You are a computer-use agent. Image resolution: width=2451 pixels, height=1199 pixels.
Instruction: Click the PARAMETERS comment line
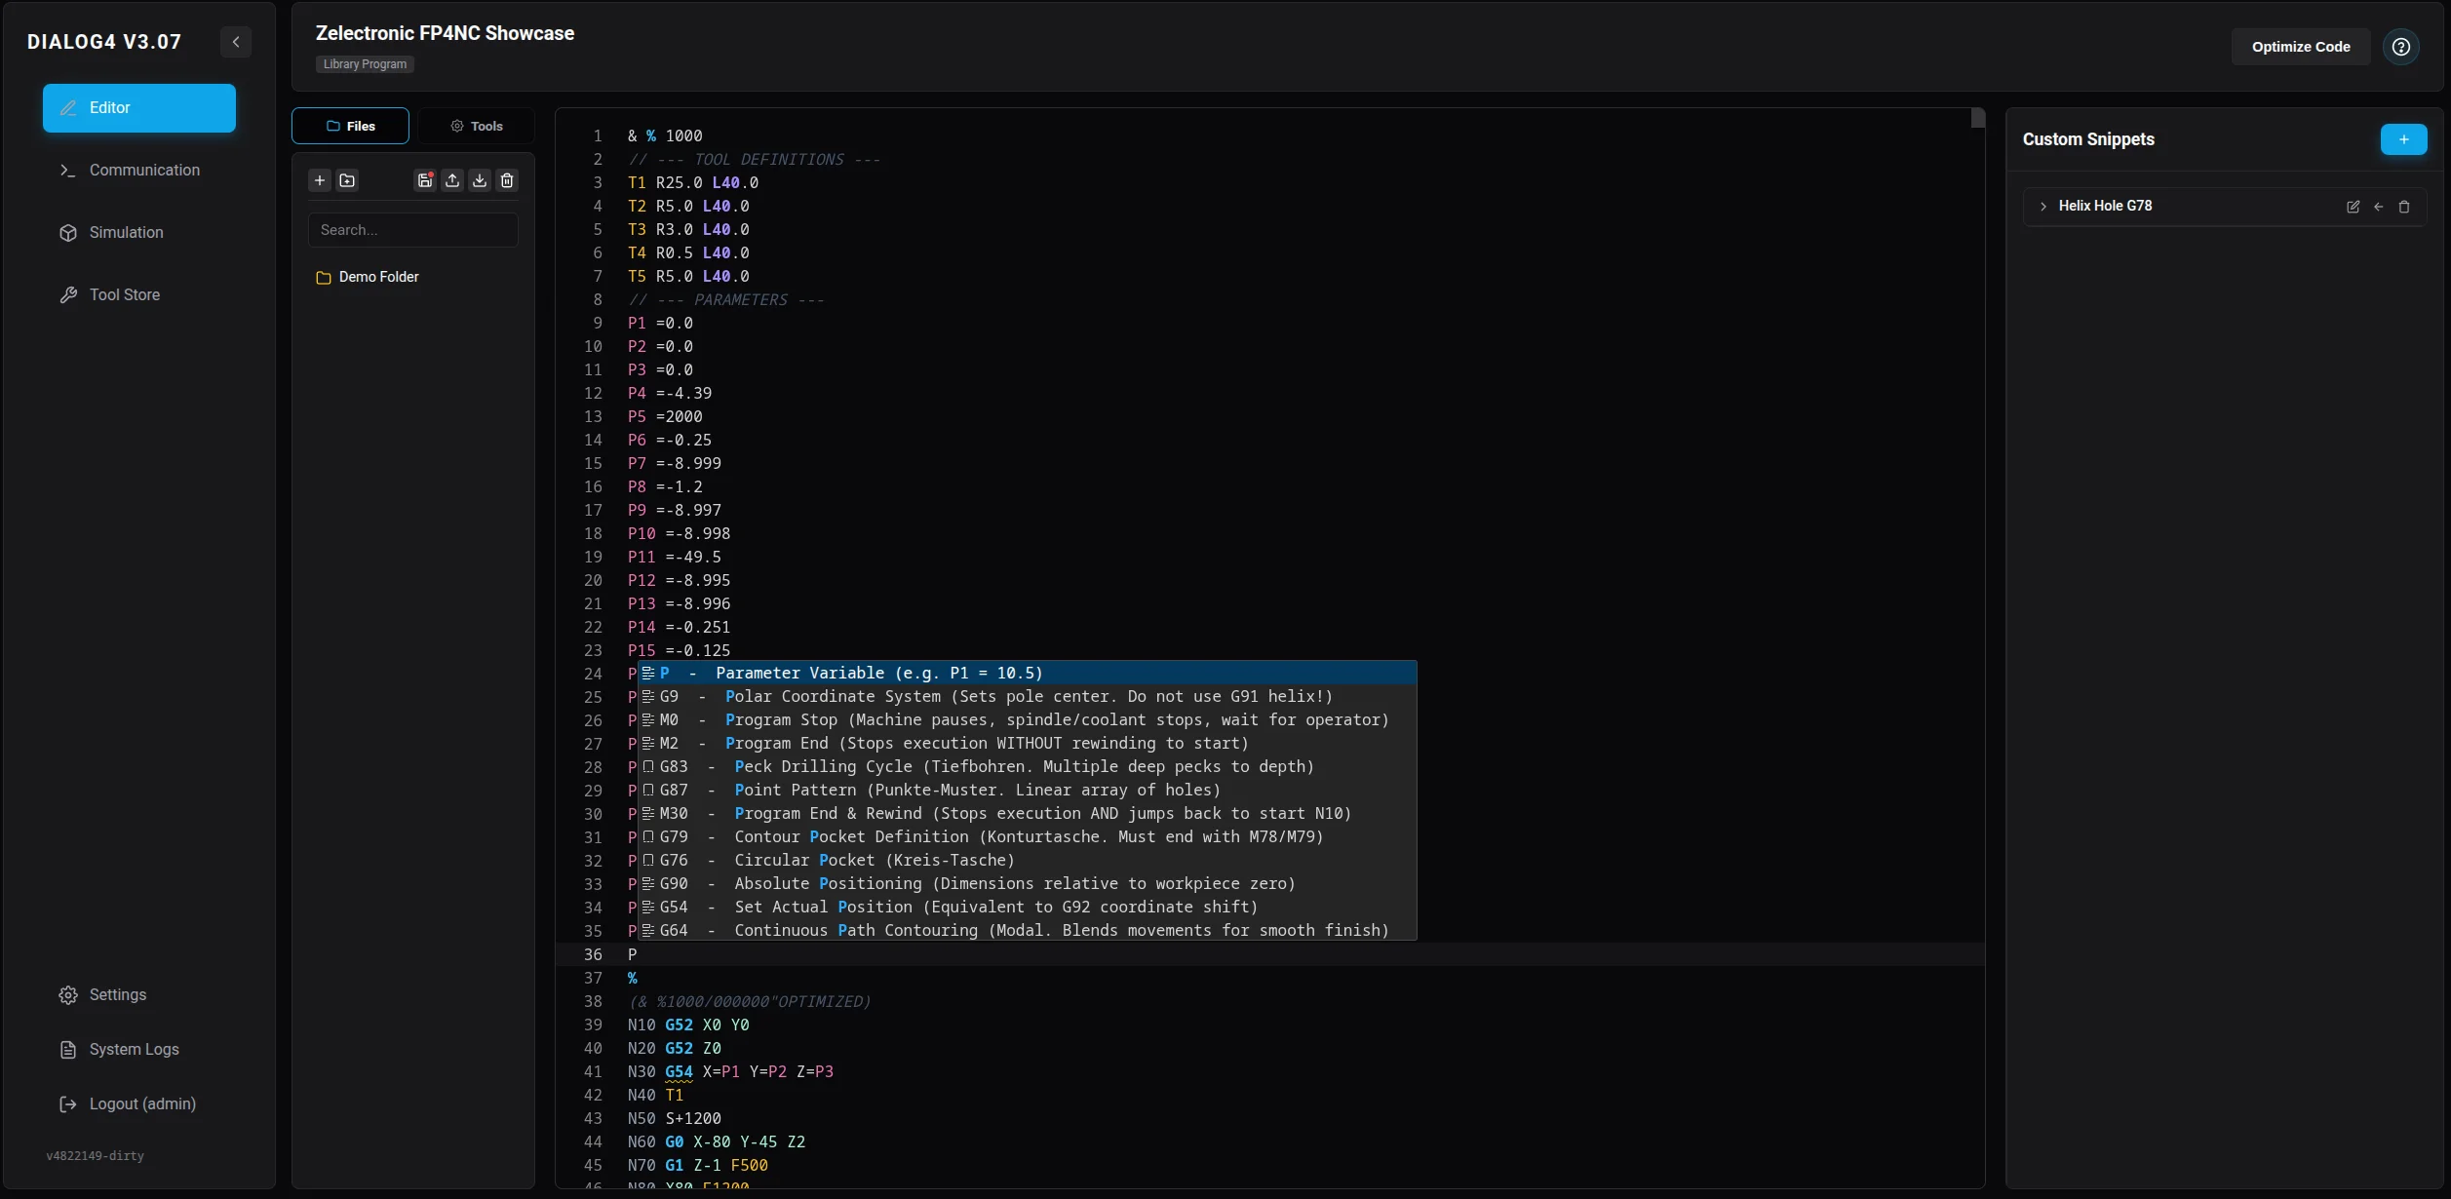726,299
